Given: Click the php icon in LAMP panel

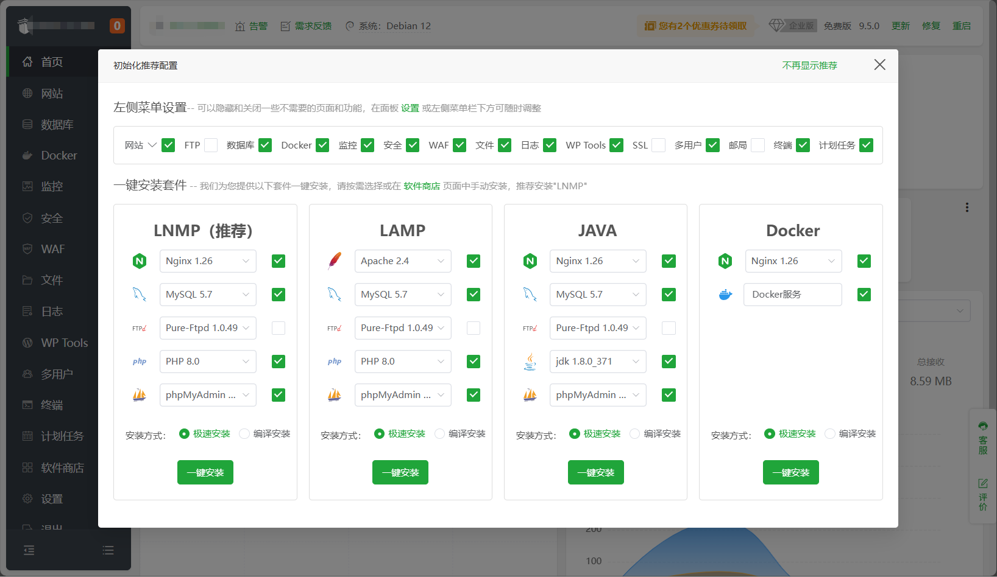Looking at the screenshot, I should [335, 362].
